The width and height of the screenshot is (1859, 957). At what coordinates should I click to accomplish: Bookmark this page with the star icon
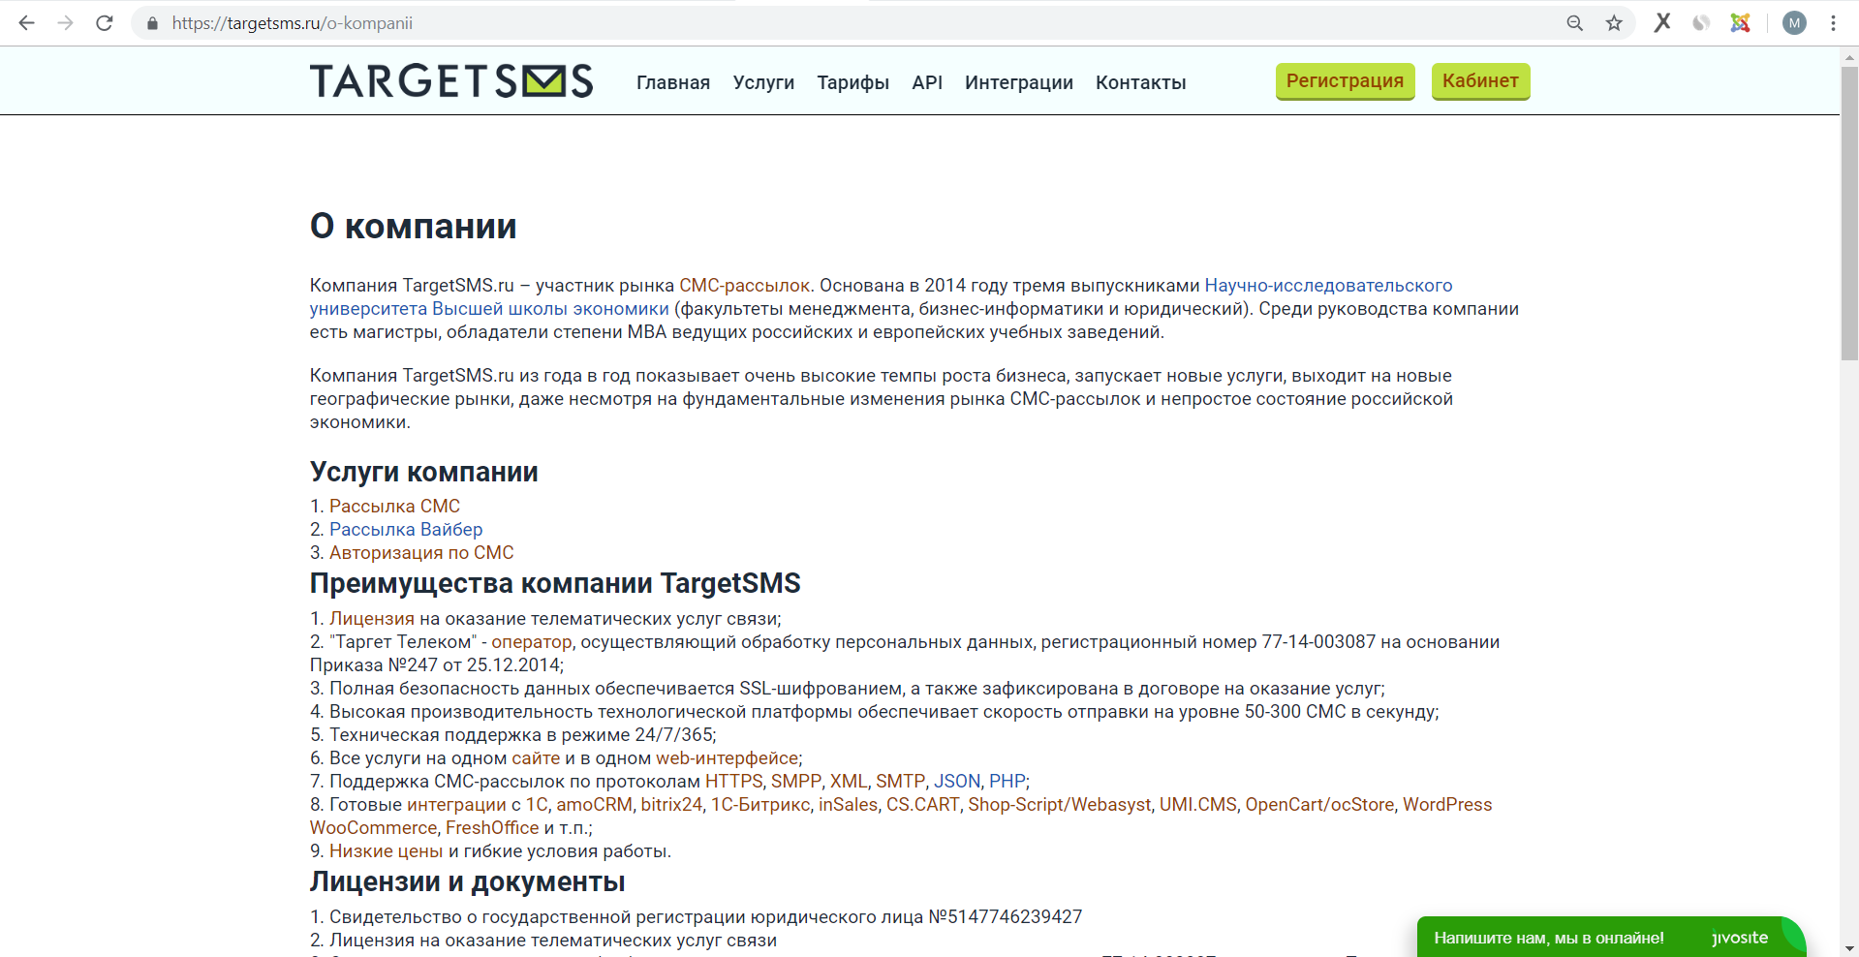click(x=1614, y=23)
